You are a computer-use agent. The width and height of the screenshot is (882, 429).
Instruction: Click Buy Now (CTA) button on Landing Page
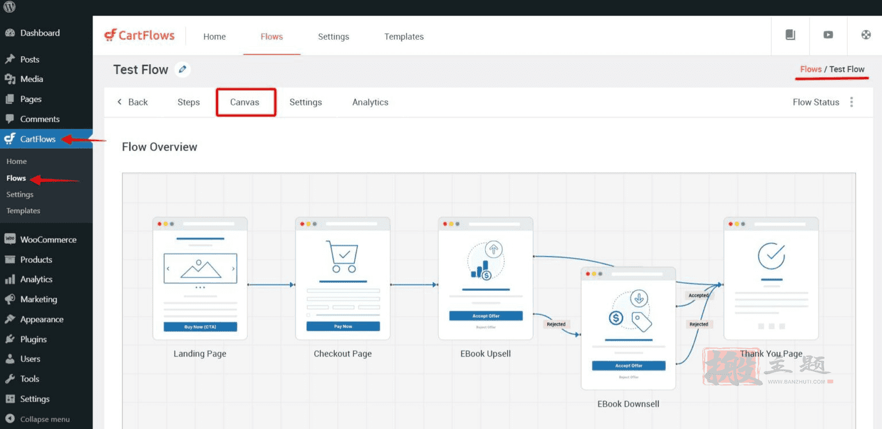pyautogui.click(x=200, y=326)
